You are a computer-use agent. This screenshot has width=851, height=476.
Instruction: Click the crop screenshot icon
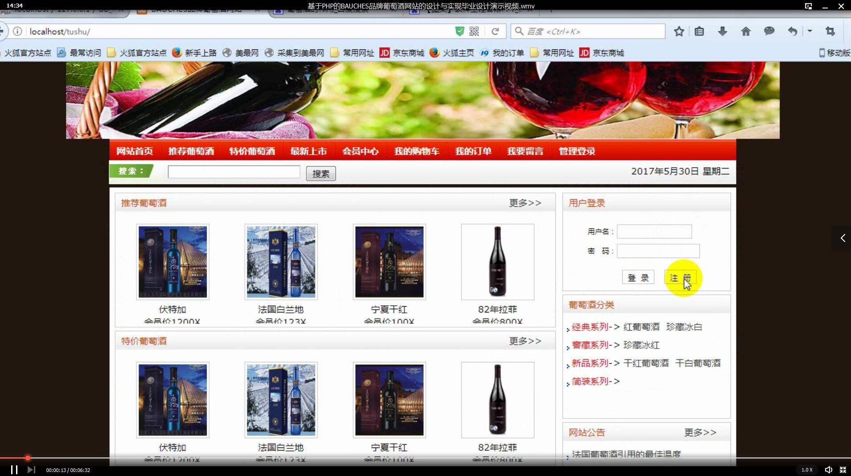pos(830,31)
